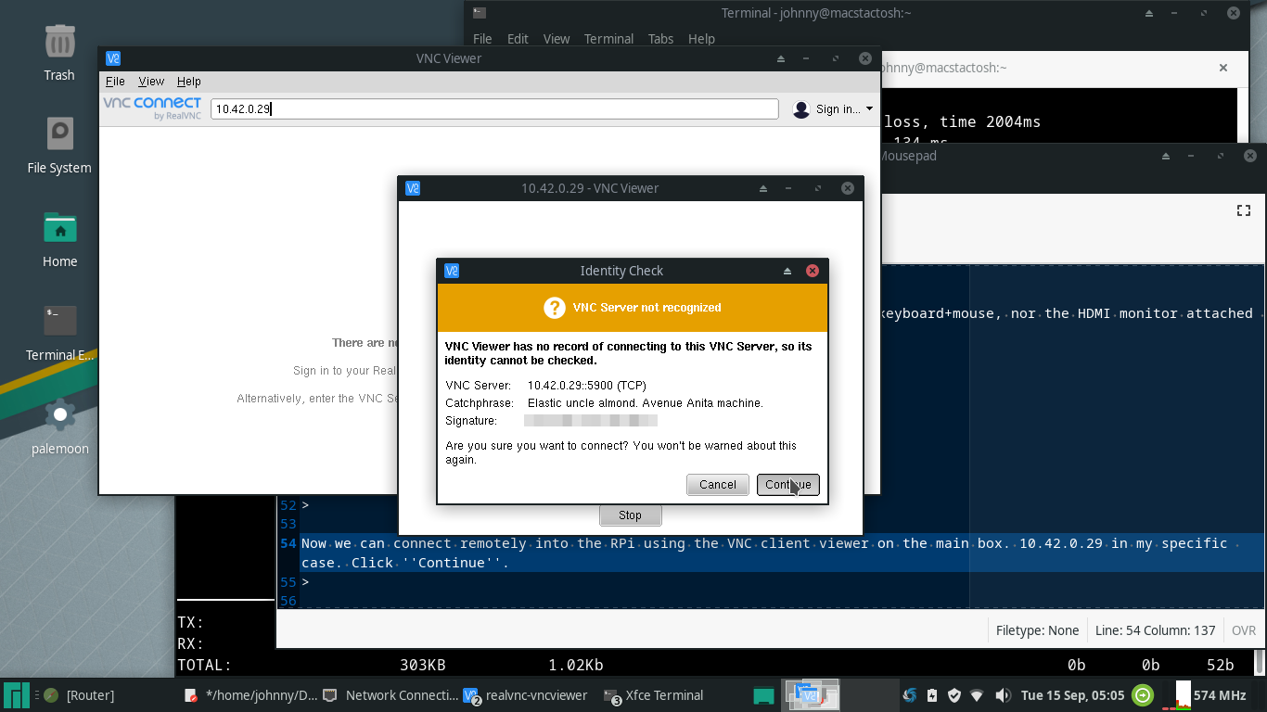Click the VNC icon in Identity Check title bar

click(x=452, y=271)
